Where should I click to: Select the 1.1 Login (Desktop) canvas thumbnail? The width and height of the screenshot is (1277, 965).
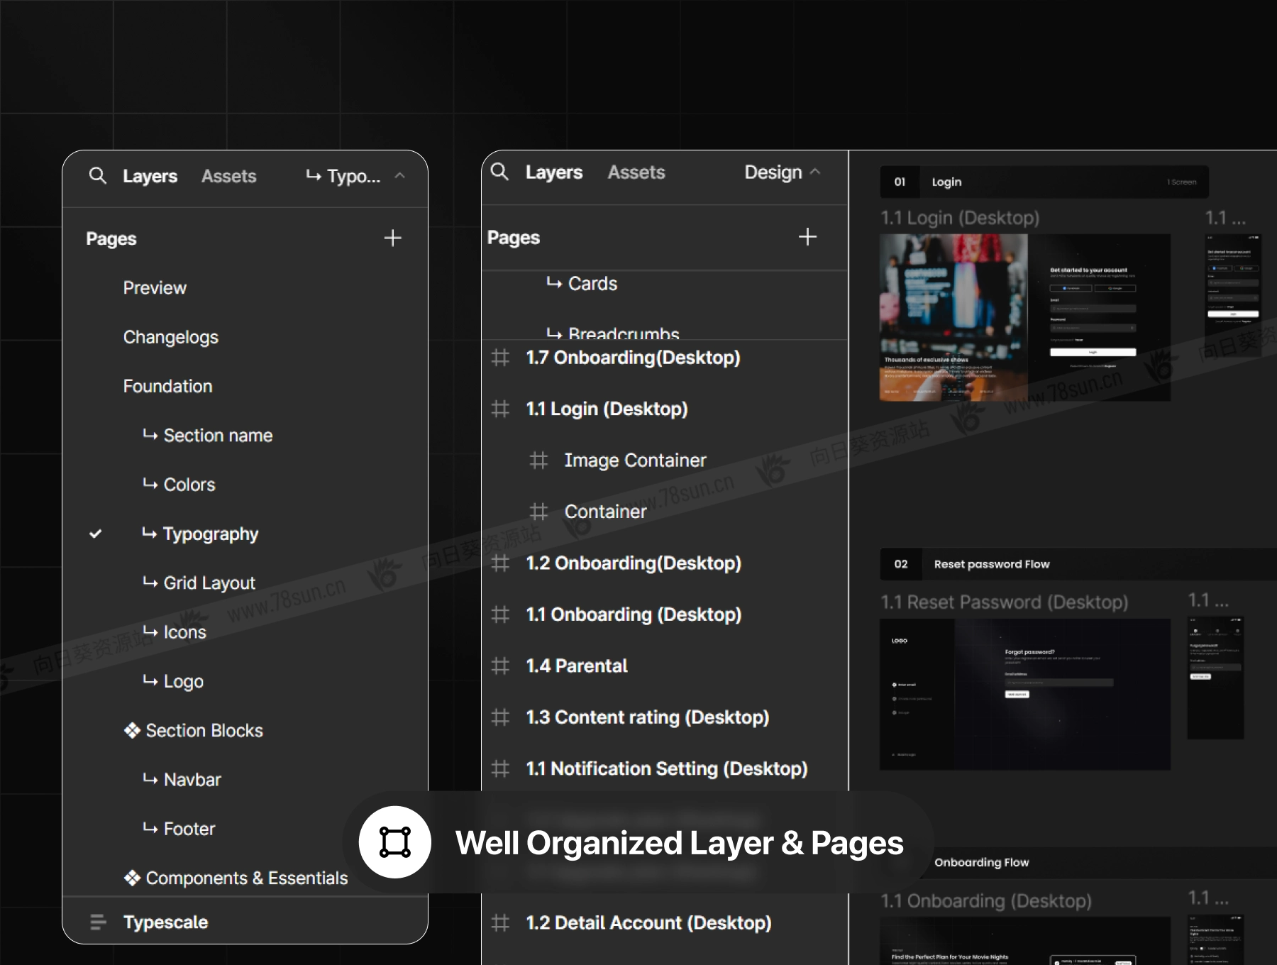1024,317
